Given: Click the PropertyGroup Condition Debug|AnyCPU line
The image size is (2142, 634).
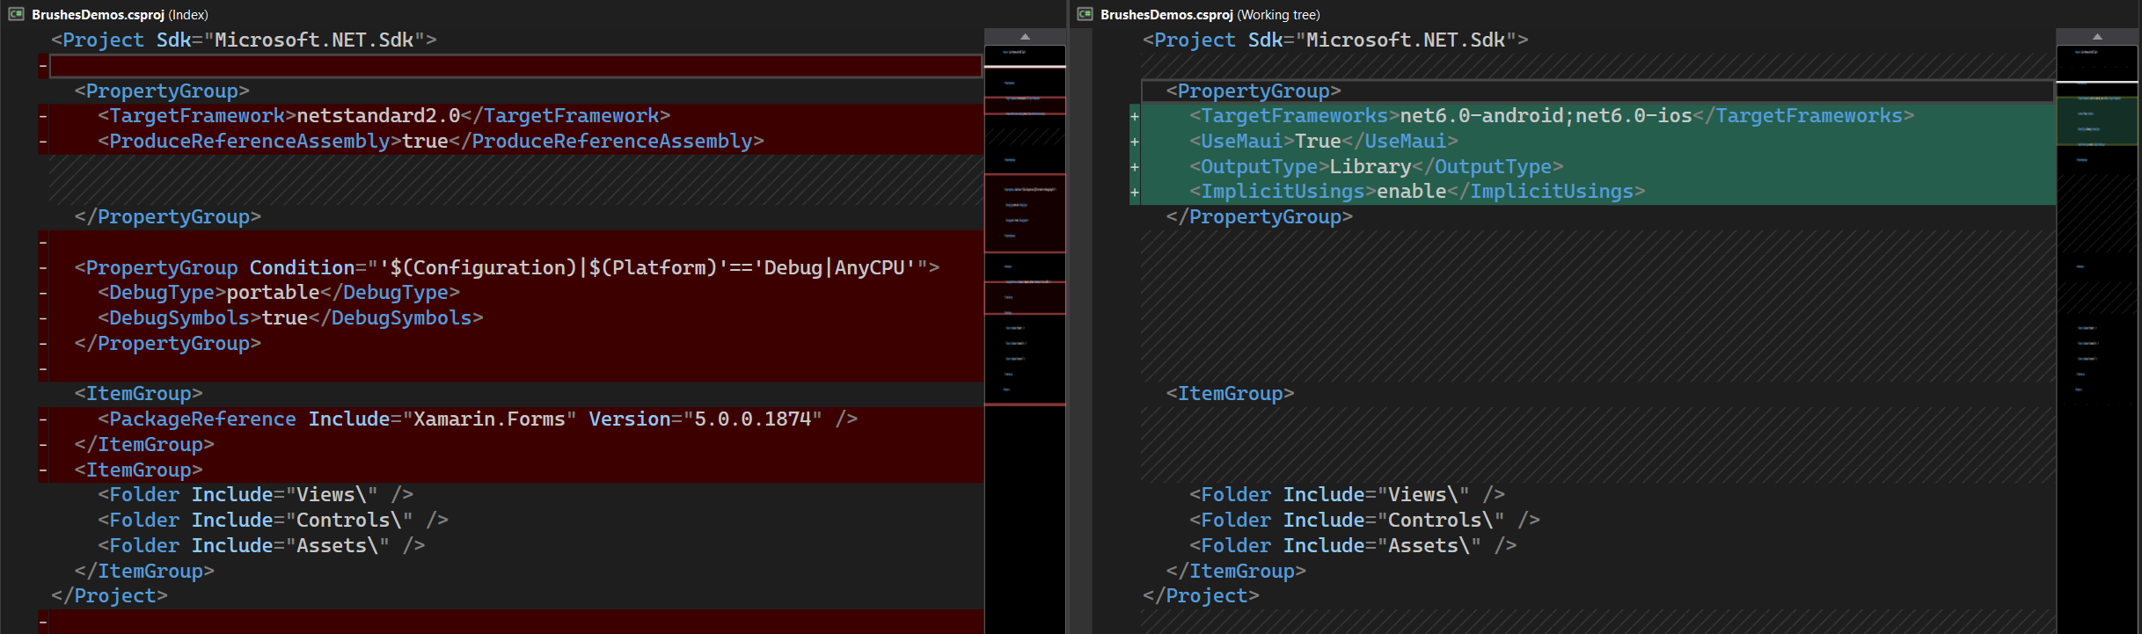Looking at the screenshot, I should 508,267.
